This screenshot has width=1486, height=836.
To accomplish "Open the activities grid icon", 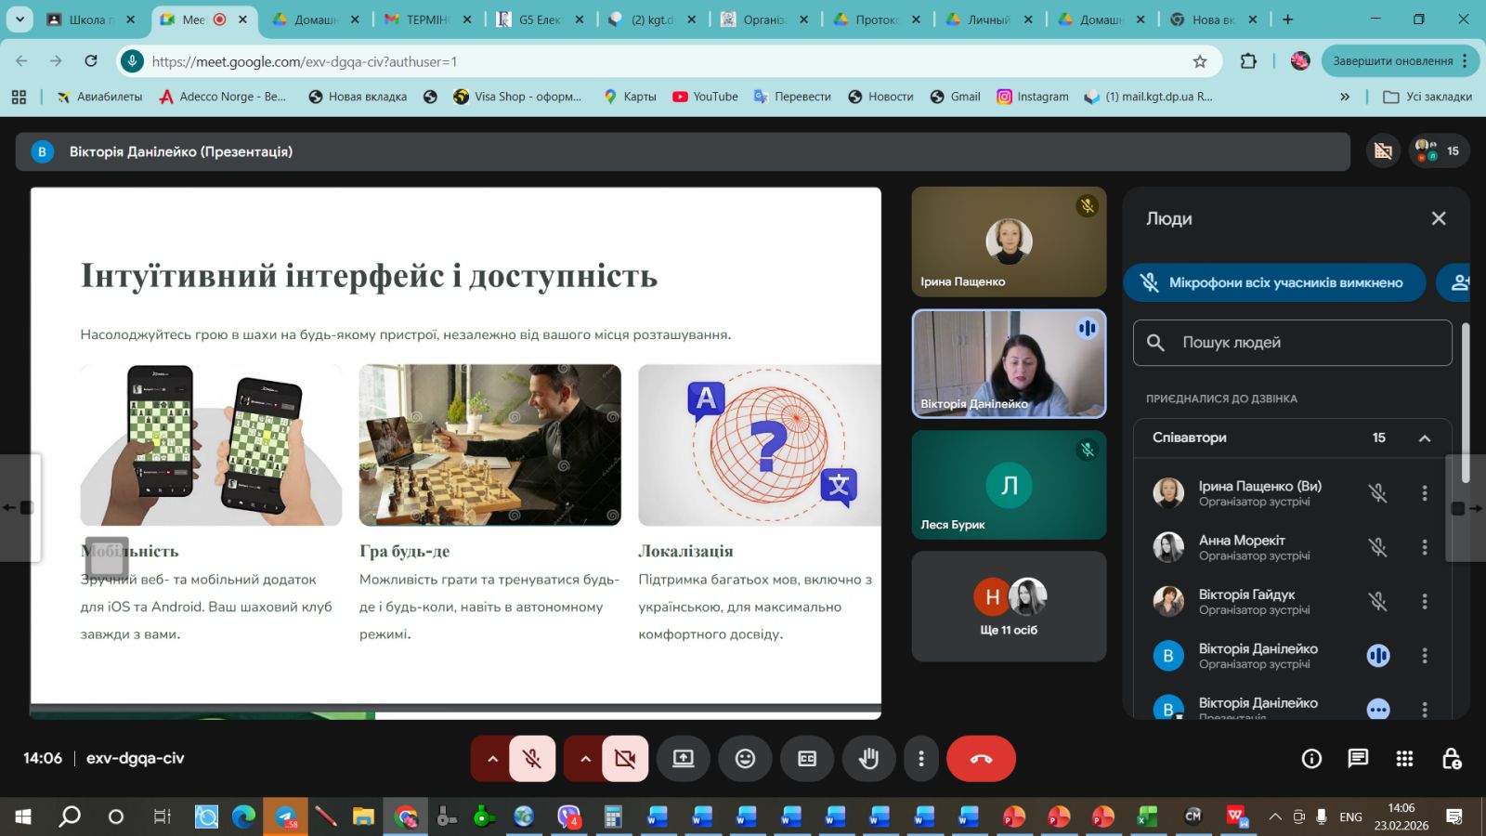I will coord(1404,759).
